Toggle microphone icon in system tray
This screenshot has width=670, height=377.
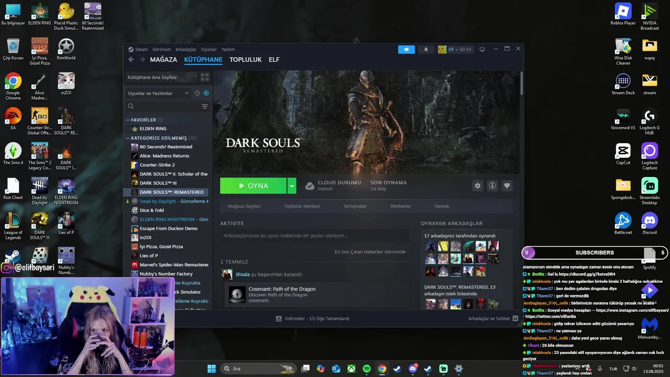click(x=600, y=369)
